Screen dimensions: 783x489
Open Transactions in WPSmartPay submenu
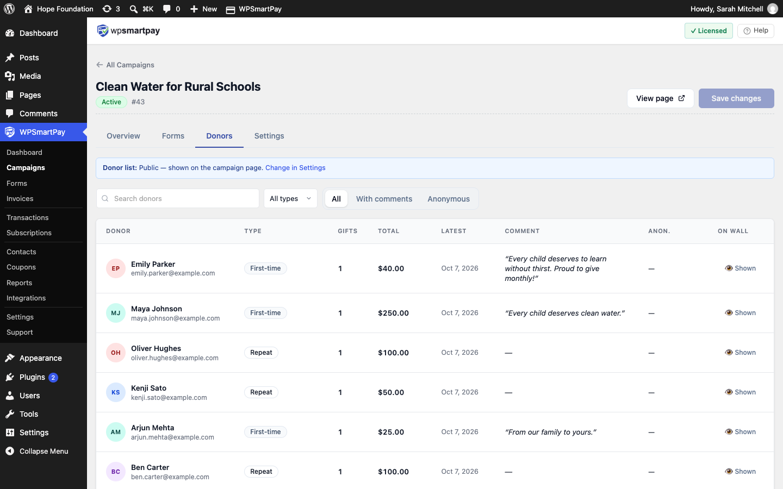pyautogui.click(x=28, y=217)
